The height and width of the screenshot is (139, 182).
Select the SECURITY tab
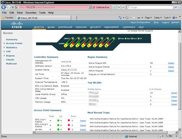click(96, 27)
